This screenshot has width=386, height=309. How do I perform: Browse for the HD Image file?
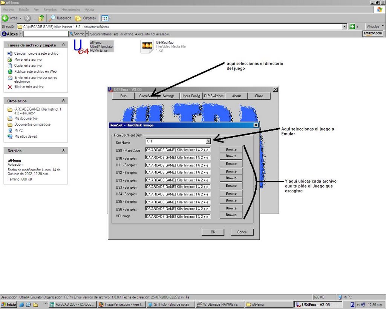(231, 215)
